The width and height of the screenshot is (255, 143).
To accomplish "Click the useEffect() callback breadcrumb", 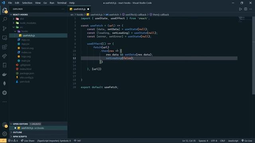I will click(134, 15).
